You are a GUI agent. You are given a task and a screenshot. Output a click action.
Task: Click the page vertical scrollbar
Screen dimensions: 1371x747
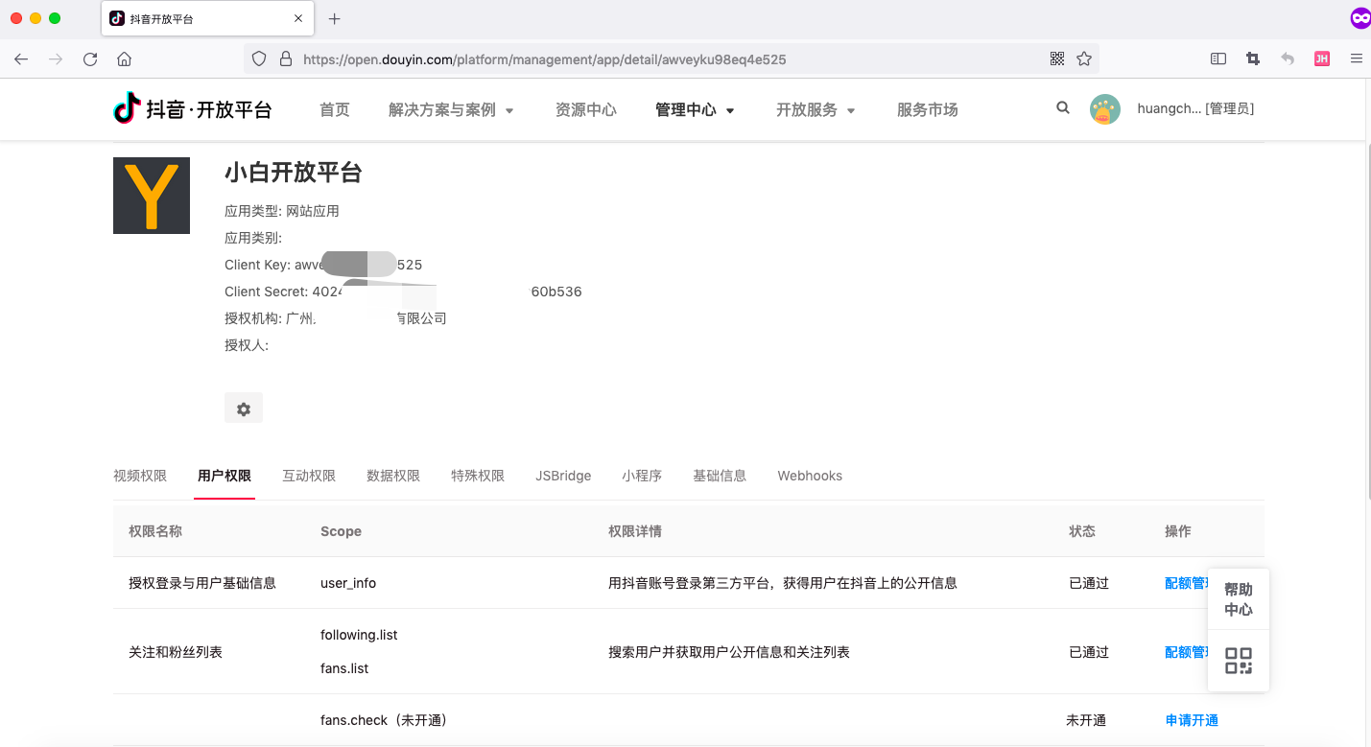pos(1367,321)
